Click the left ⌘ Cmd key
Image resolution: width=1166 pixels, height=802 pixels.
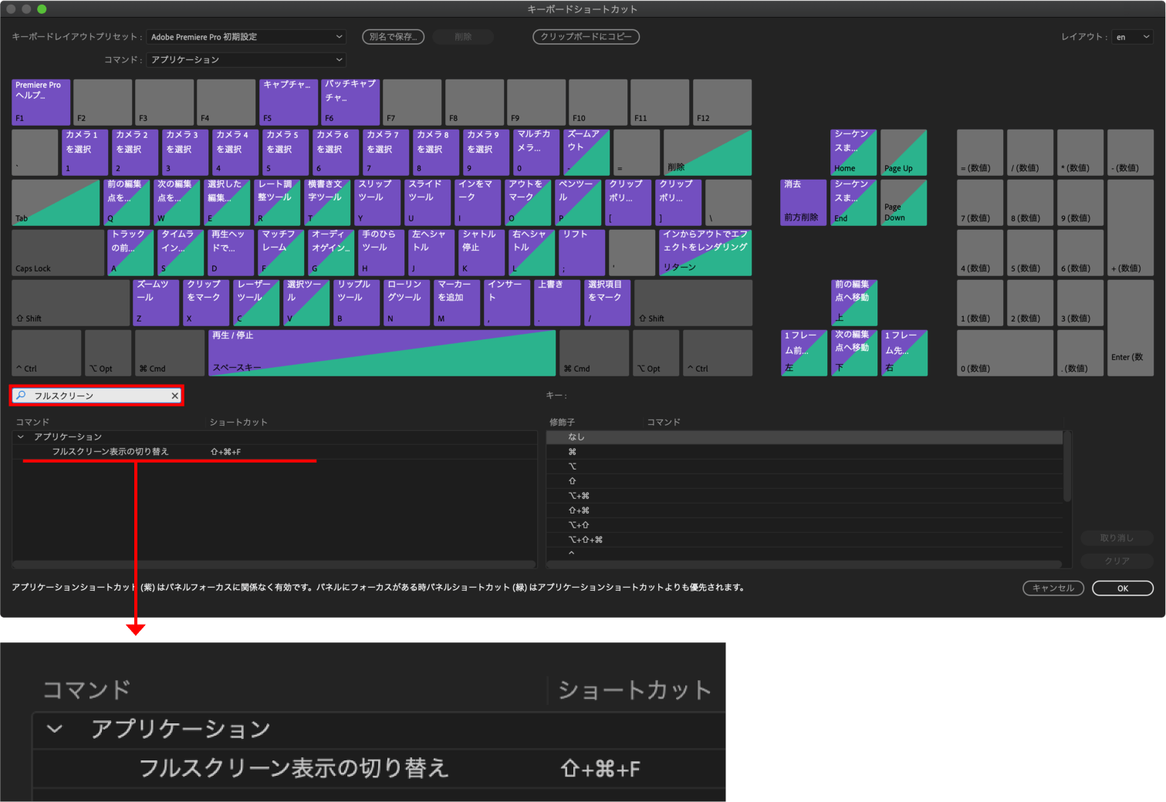pyautogui.click(x=170, y=352)
